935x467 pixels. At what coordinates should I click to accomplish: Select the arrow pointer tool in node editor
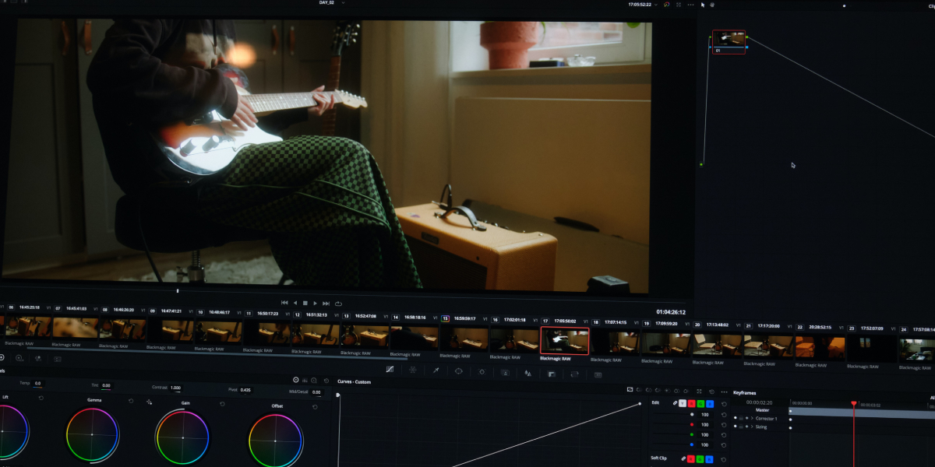(702, 5)
